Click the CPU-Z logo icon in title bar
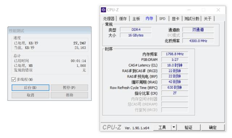The image size is (232, 138). [x=103, y=10]
